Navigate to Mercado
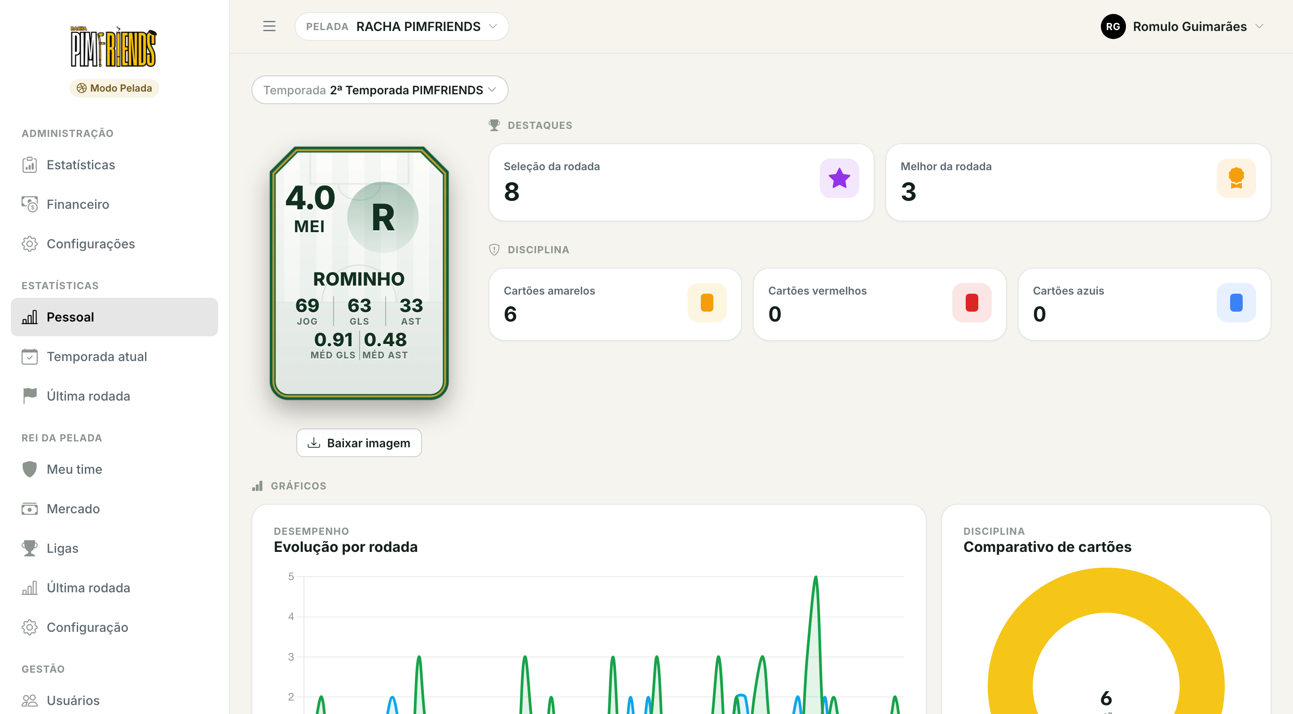The image size is (1293, 714). click(x=114, y=509)
